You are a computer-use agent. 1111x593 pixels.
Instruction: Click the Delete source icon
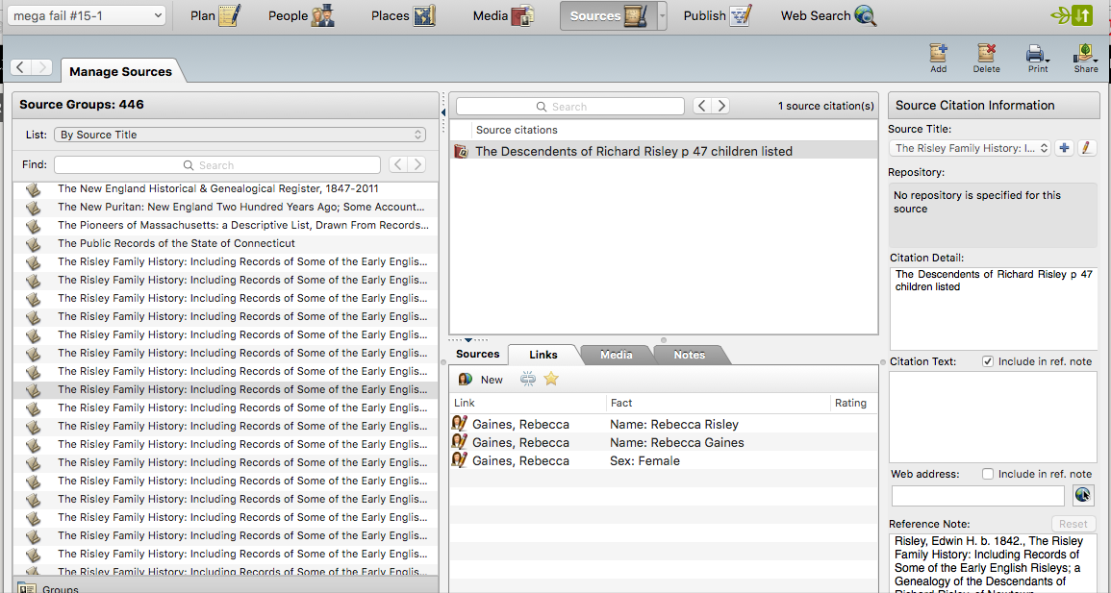(x=986, y=54)
